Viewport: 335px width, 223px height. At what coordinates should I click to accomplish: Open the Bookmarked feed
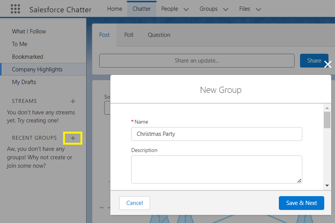(x=27, y=57)
